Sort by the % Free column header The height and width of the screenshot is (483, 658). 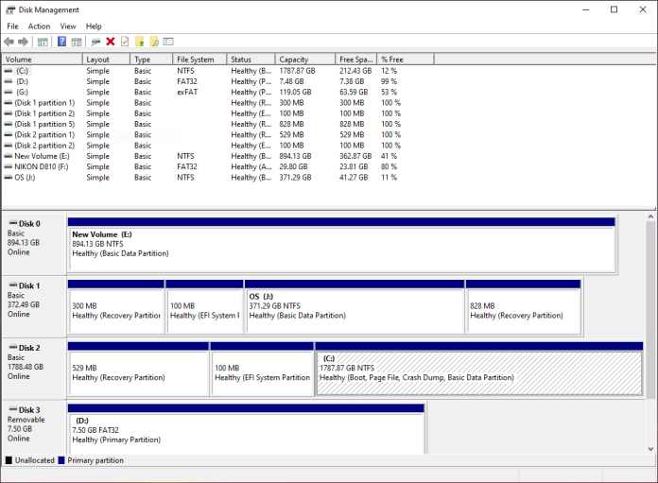406,60
